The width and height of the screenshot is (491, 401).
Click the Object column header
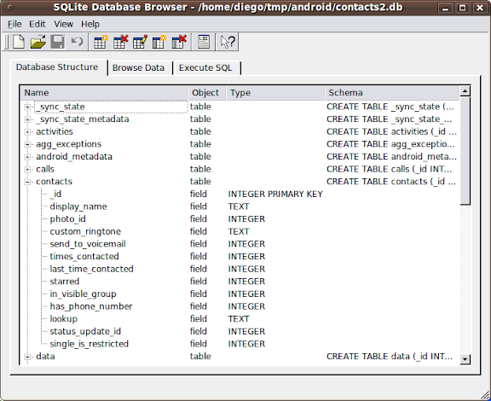click(x=206, y=93)
